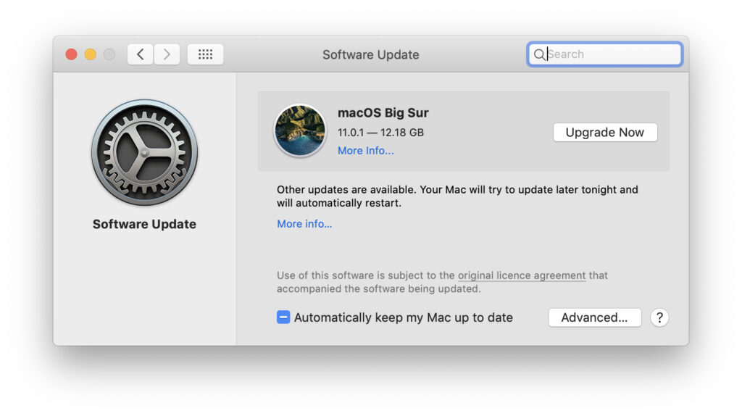
Task: Click the Software Update gear icon
Action: (144, 153)
